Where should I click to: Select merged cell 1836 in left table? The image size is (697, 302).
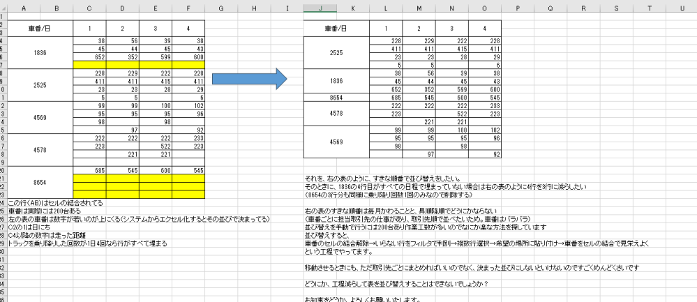click(39, 53)
